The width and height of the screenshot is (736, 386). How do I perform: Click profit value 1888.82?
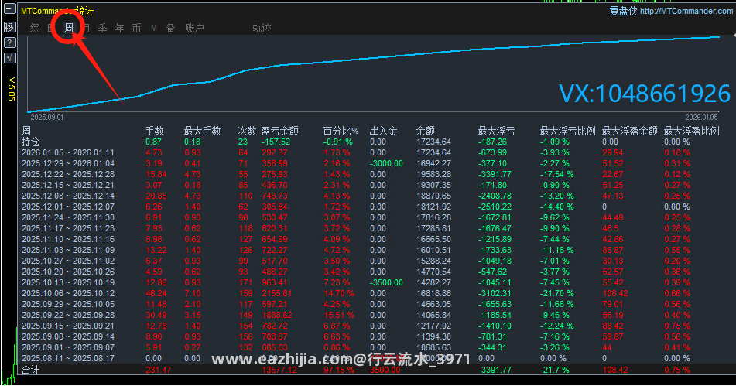coord(277,315)
